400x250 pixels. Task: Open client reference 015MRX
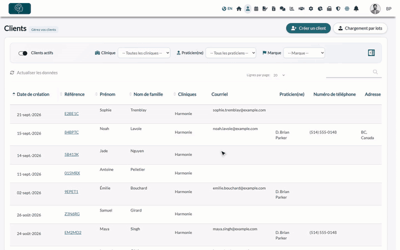pyautogui.click(x=72, y=173)
